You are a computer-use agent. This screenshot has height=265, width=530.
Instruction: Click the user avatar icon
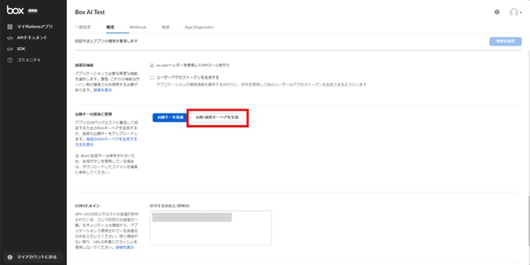click(514, 13)
